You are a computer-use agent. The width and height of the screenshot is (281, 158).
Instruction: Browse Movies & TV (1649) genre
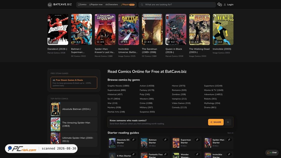pyautogui.click(x=214, y=90)
